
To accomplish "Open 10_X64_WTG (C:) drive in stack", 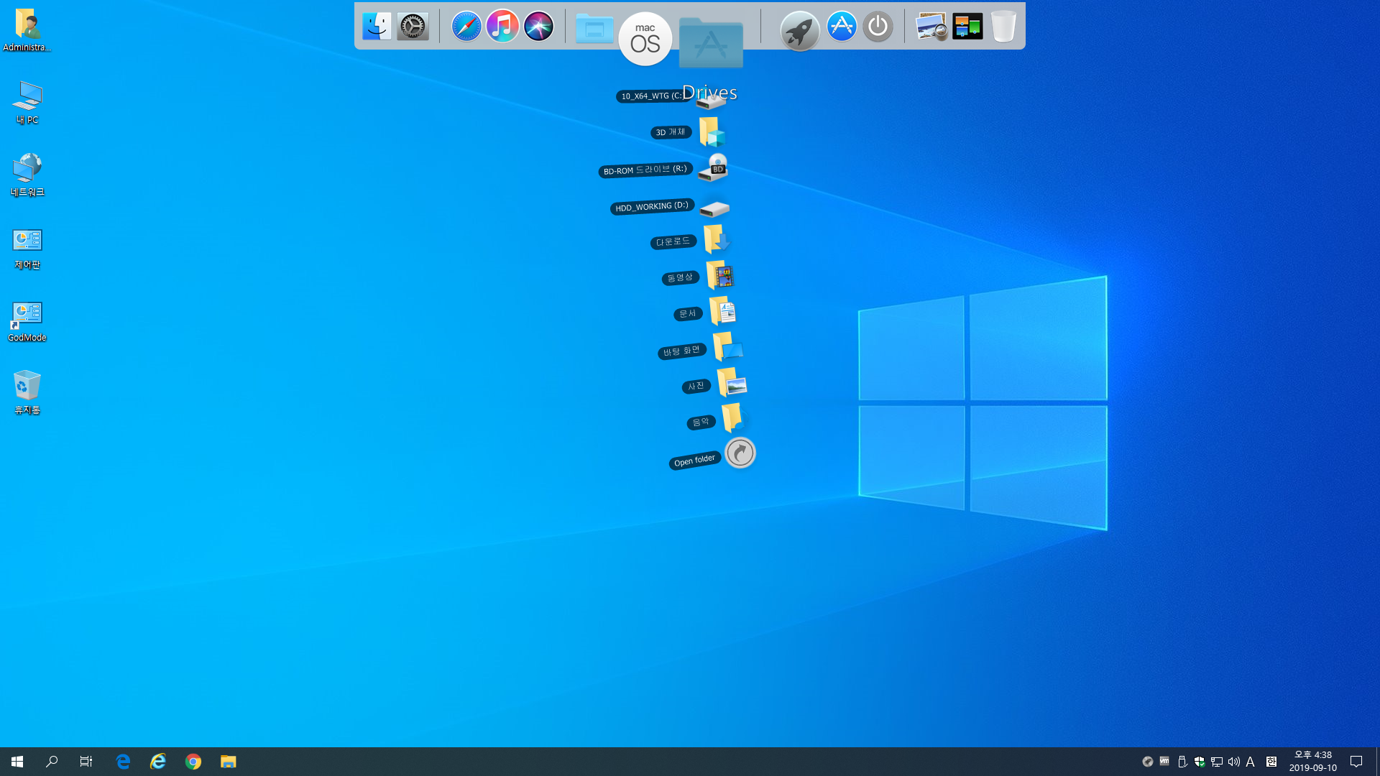I will (712, 101).
